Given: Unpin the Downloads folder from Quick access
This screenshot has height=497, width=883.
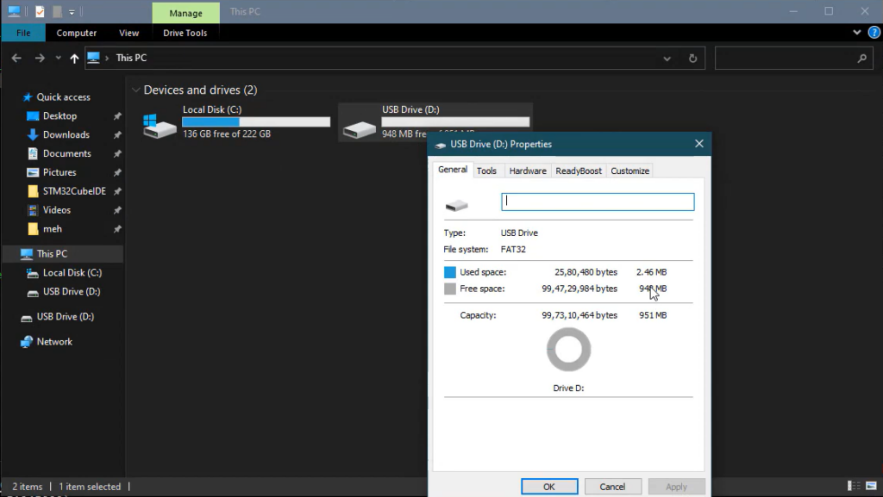Looking at the screenshot, I should point(116,134).
